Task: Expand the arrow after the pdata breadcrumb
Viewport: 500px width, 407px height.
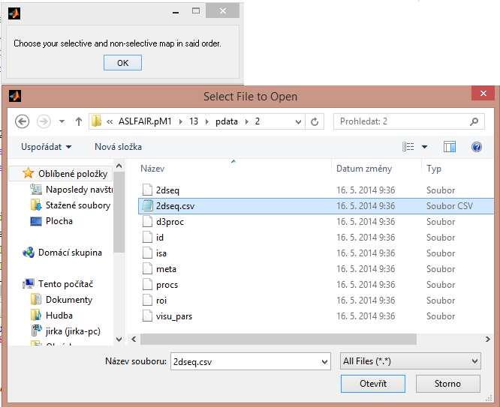Action: (x=246, y=121)
